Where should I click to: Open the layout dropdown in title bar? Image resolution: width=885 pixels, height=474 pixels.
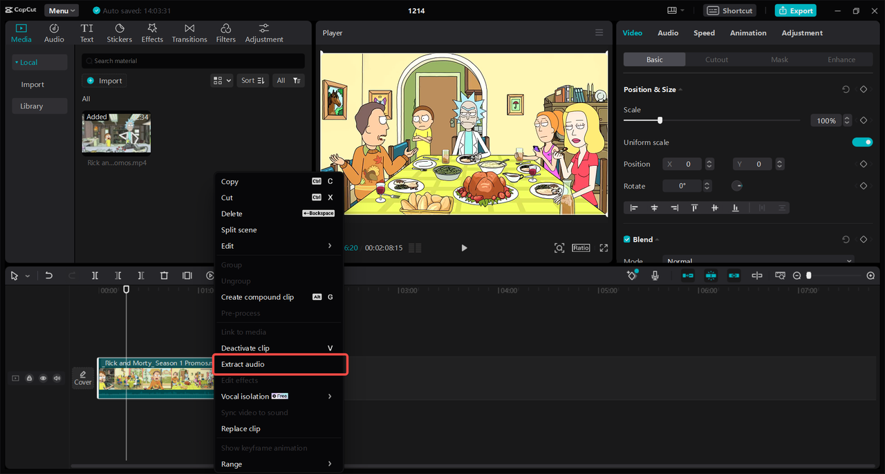[676, 10]
